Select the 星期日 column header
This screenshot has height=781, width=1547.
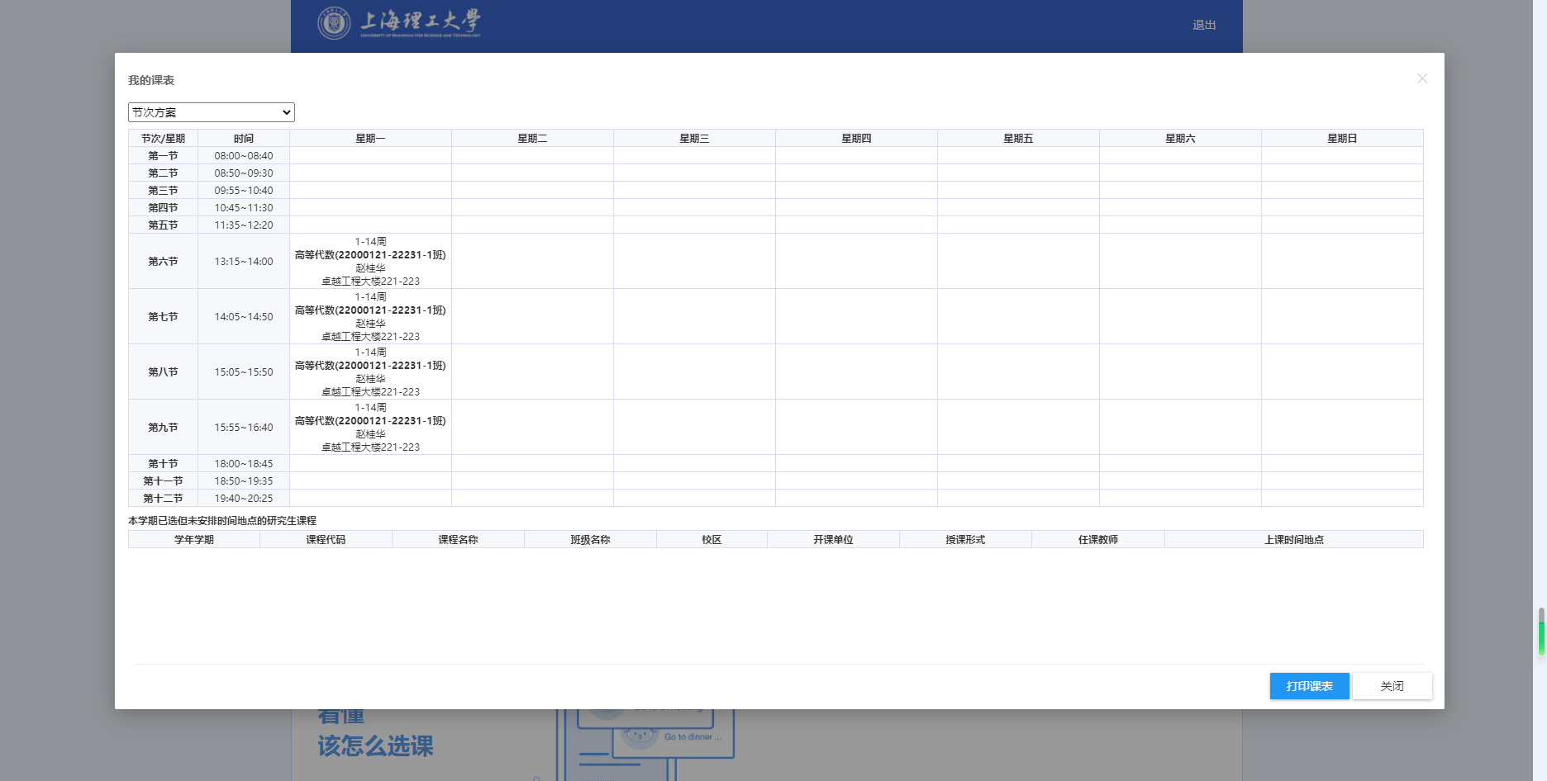(x=1342, y=139)
